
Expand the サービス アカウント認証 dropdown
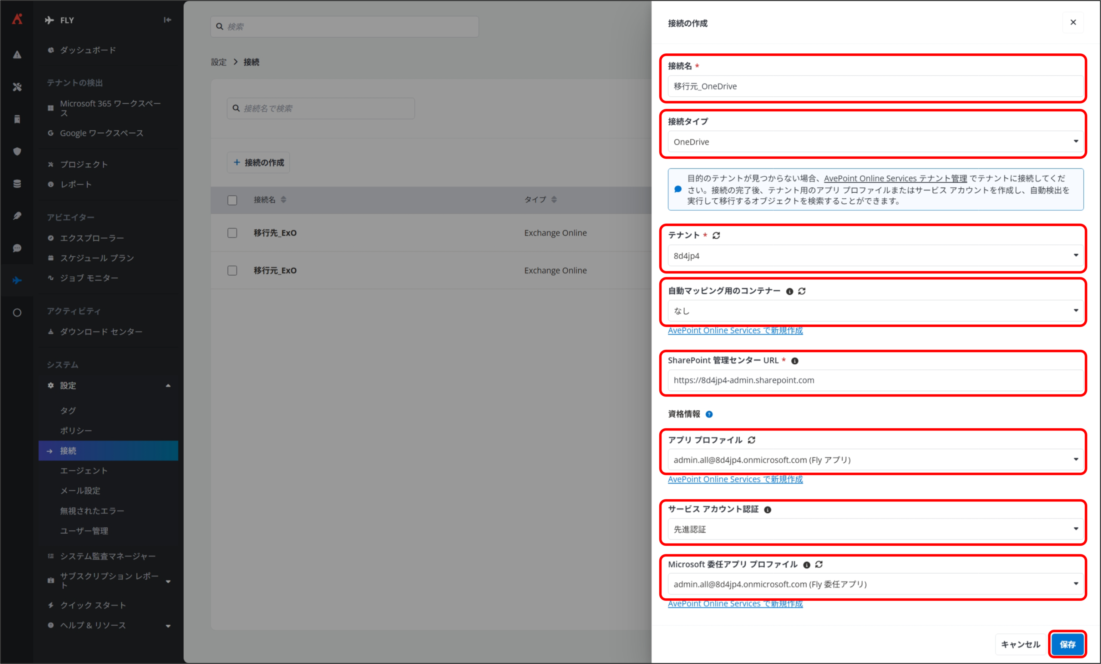[x=874, y=529]
